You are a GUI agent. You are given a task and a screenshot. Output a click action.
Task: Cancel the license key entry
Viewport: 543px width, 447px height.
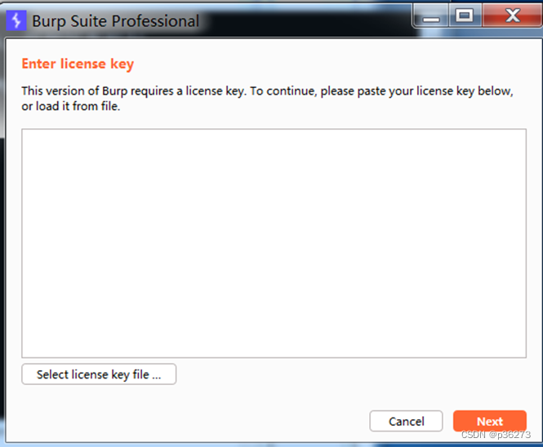coord(406,421)
